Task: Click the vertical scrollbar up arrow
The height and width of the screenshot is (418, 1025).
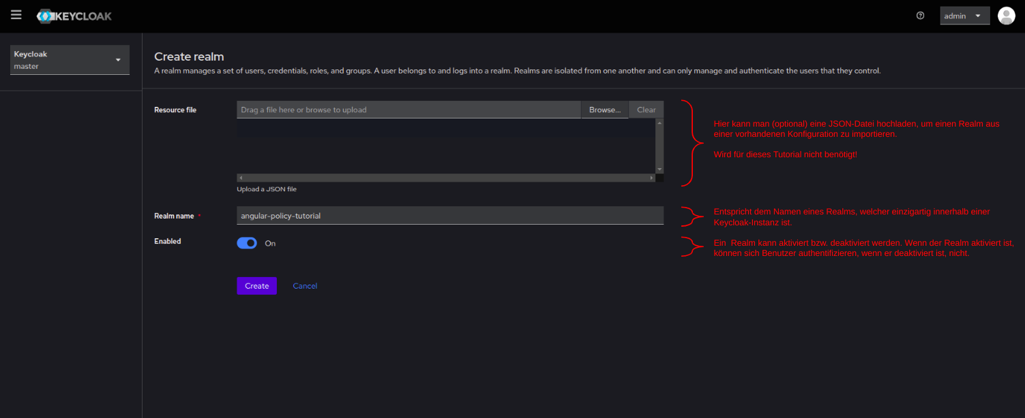Action: pos(659,123)
